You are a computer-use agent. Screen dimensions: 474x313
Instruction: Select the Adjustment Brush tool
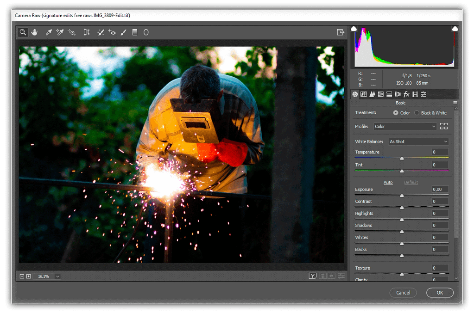pos(123,32)
